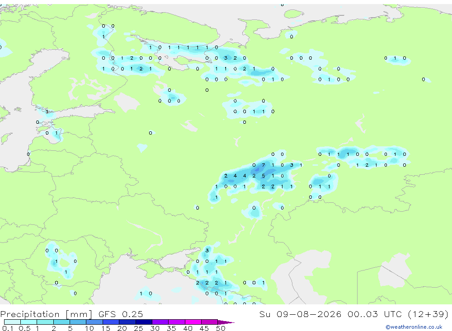
Task: Pick the legend color between 0.1 and 0.5
Action: pyautogui.click(x=12, y=322)
